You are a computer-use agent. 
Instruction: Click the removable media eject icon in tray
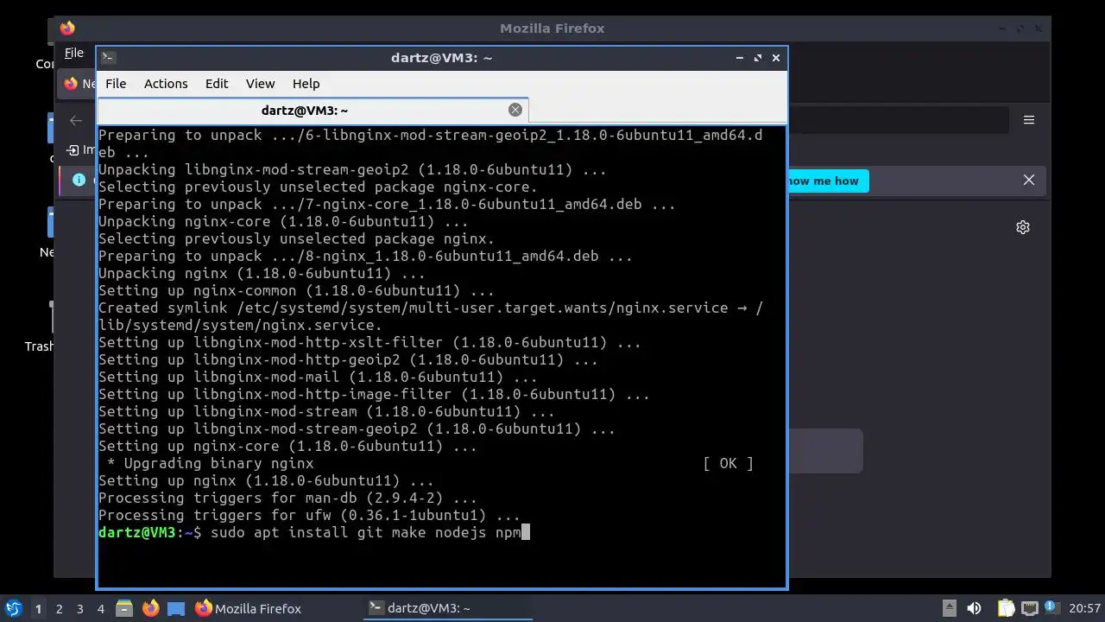(949, 608)
